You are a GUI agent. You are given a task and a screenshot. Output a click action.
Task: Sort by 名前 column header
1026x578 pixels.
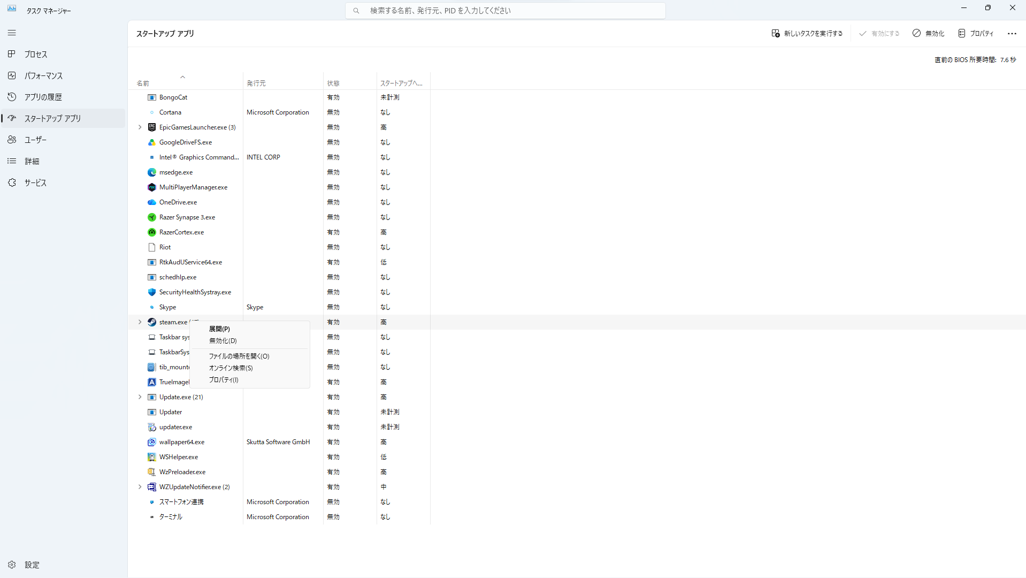coord(185,81)
